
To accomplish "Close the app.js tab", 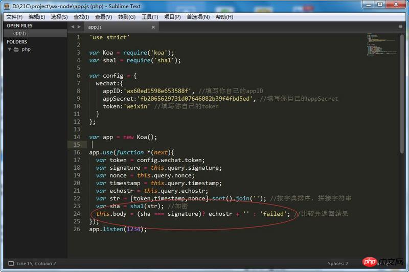I will coord(153,27).
